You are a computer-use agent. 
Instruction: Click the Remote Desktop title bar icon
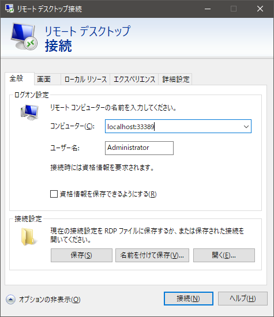click(9, 9)
